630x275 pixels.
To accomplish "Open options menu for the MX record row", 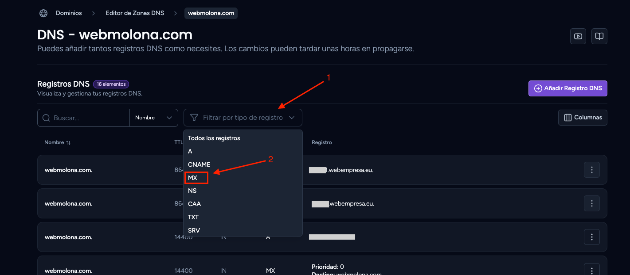I will point(592,270).
